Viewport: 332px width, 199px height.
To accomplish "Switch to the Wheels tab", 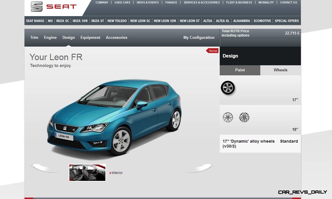I will click(280, 70).
